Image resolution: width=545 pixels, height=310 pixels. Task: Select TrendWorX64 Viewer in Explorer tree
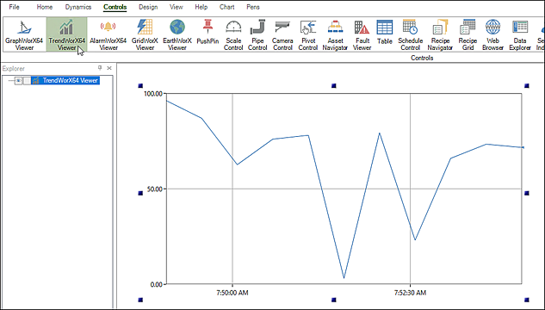(65, 81)
